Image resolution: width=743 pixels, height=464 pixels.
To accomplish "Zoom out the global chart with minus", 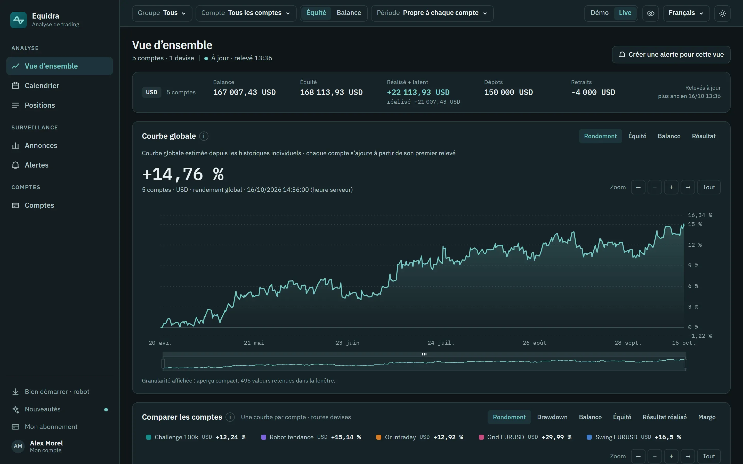I will tap(655, 187).
